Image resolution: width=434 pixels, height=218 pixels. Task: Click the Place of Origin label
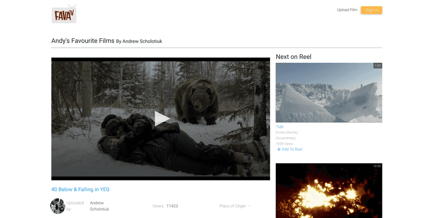233,206
